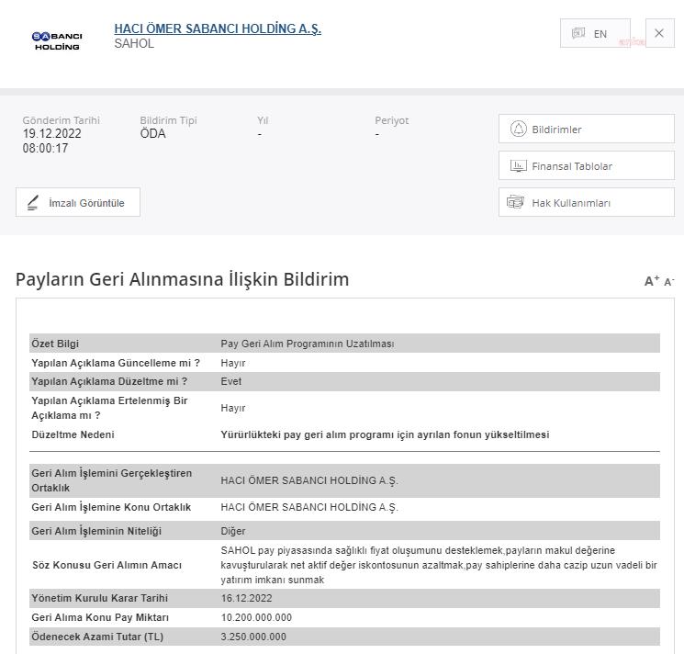Select the text 'Yürürlükteki pay geri alım programı...'
The width and height of the screenshot is (684, 654).
[x=385, y=434]
